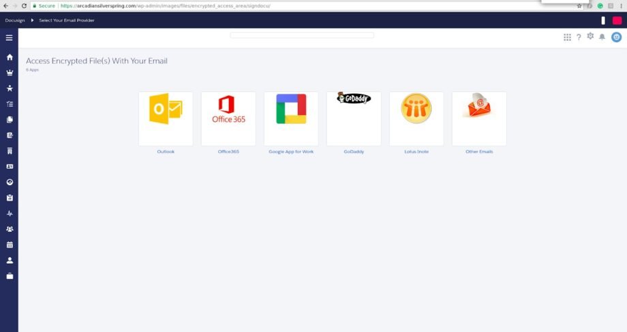The height and width of the screenshot is (332, 627).
Task: Open the hamburger menu in the sidebar
Action: click(x=9, y=37)
